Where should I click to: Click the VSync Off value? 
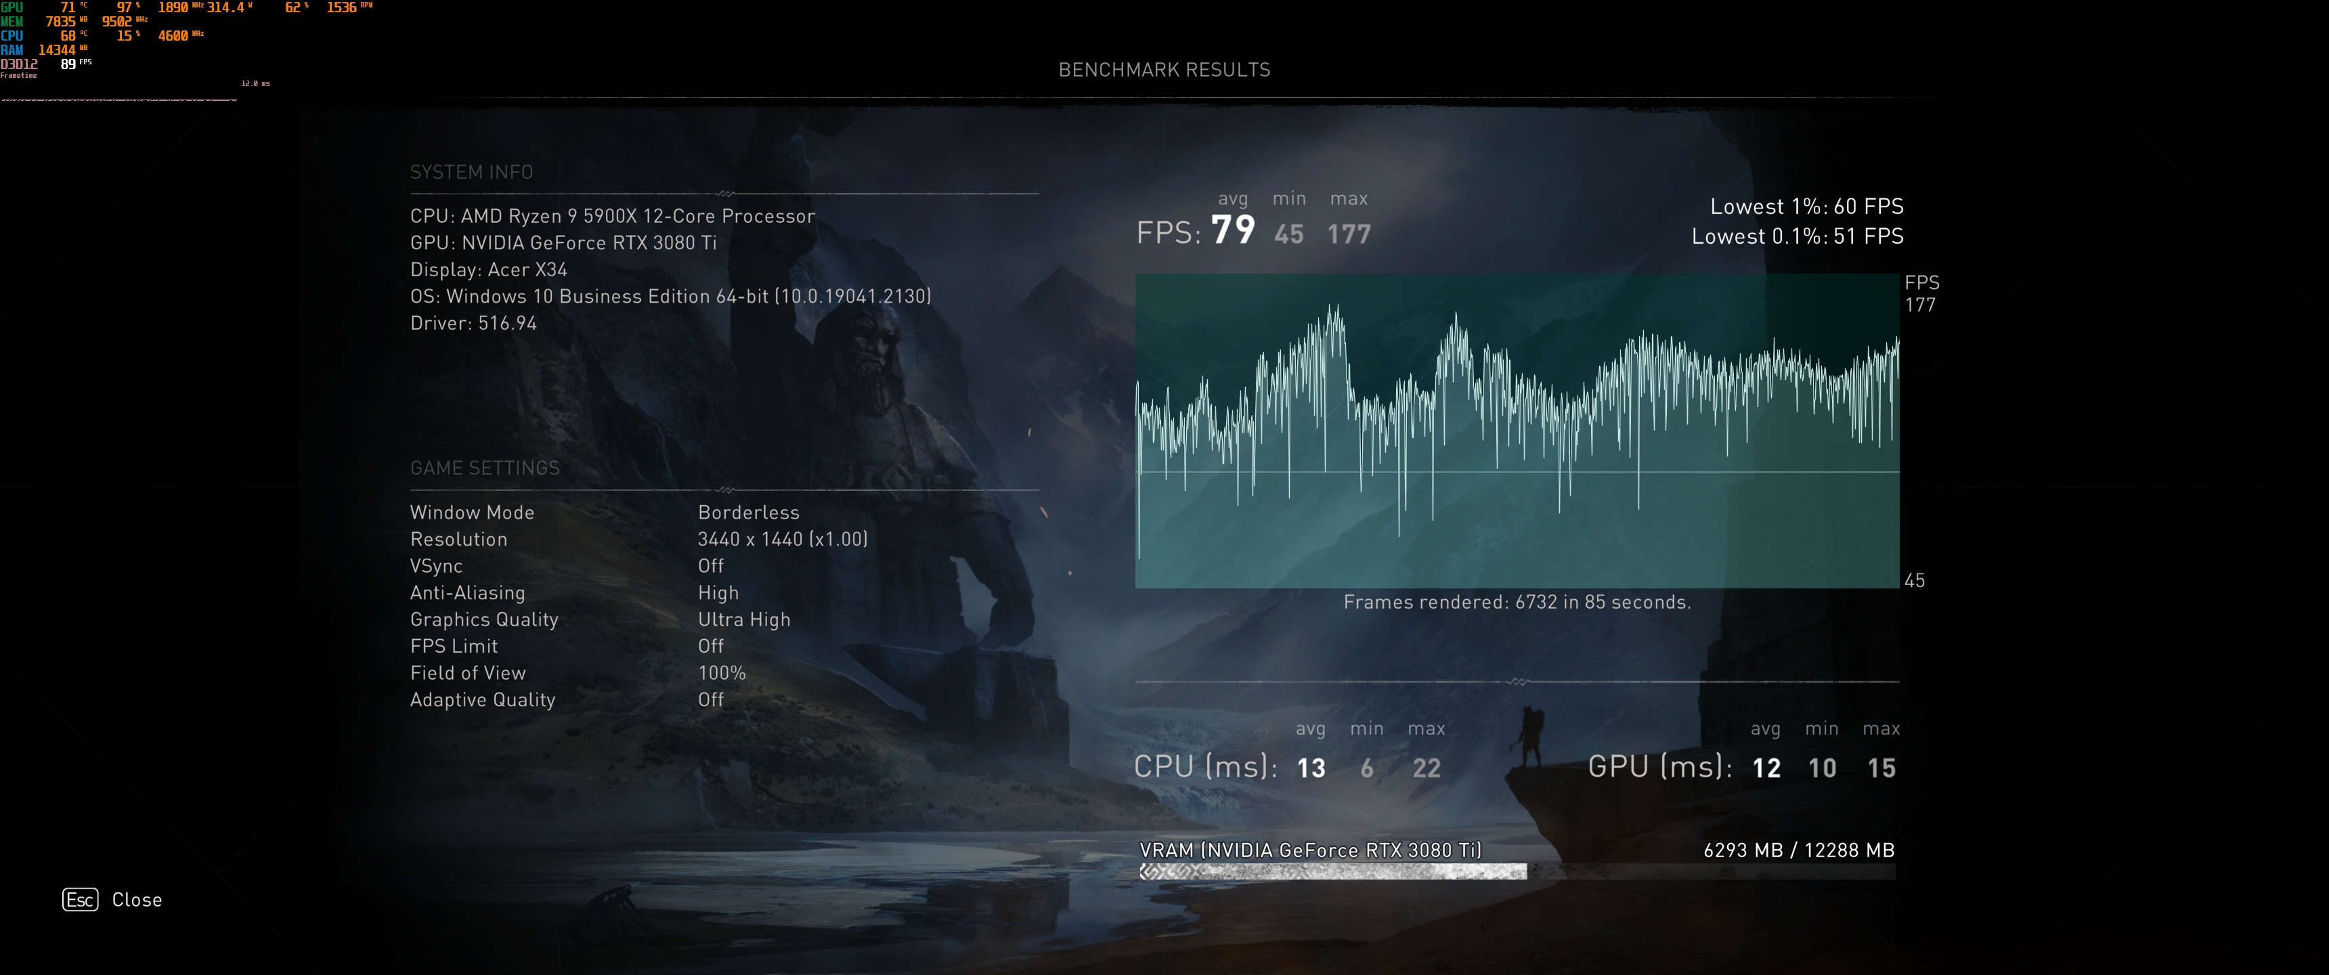pos(711,565)
